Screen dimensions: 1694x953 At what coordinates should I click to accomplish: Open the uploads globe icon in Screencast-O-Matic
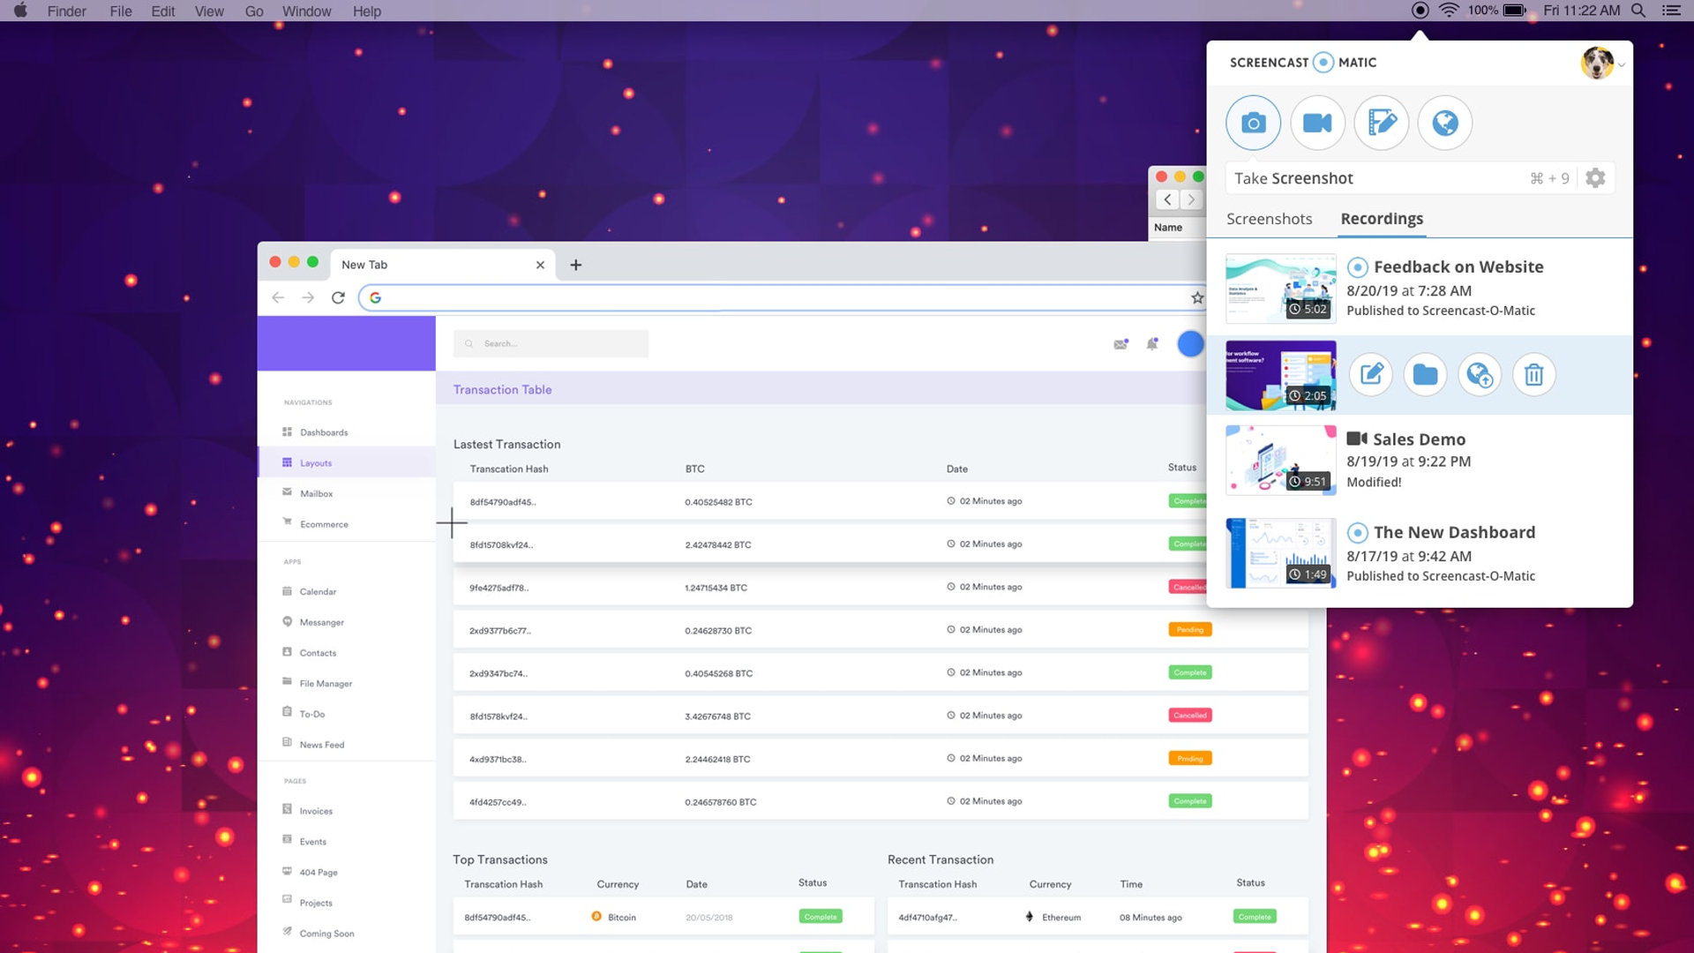(1445, 123)
